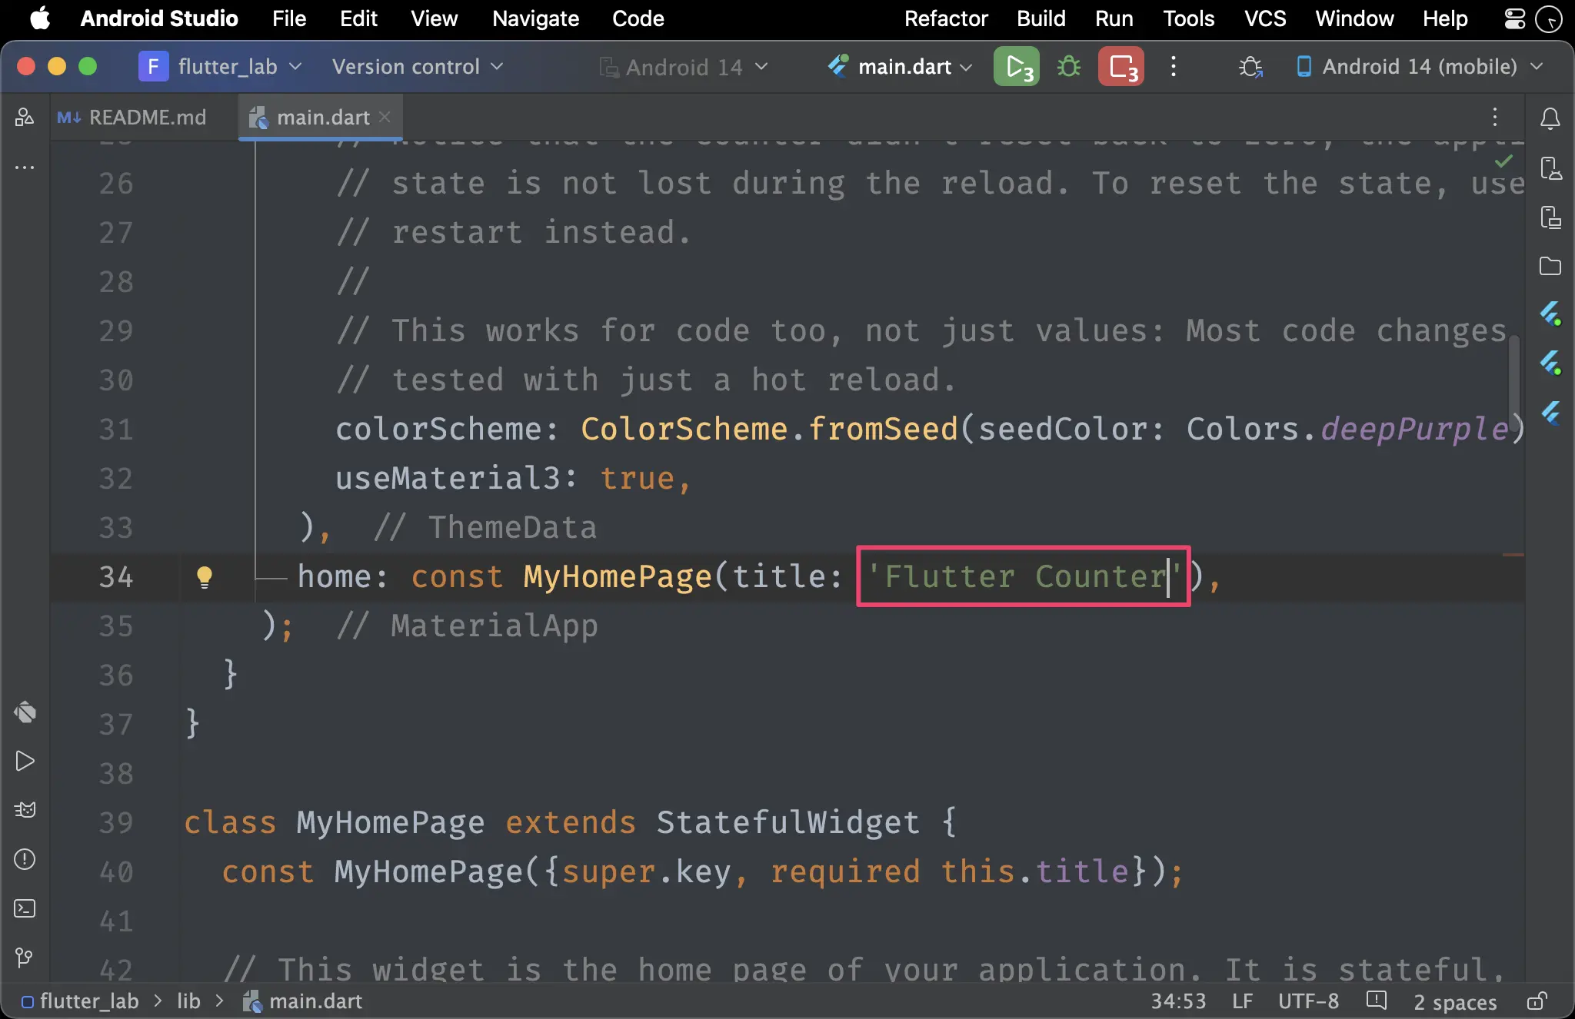Open the Refactor menu
Image resolution: width=1575 pixels, height=1019 pixels.
point(946,18)
